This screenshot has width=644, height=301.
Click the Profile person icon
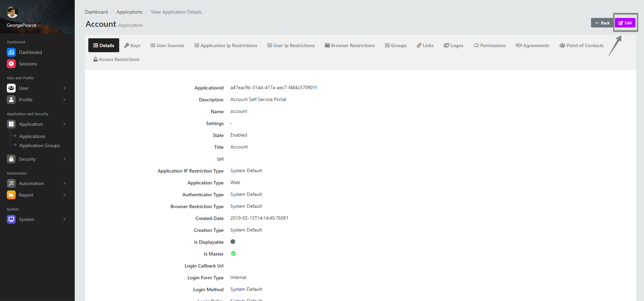[x=11, y=100]
